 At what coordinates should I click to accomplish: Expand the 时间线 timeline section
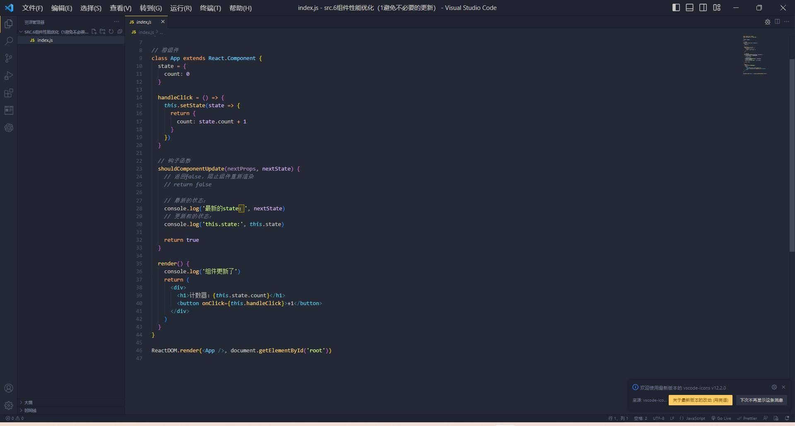pos(28,410)
